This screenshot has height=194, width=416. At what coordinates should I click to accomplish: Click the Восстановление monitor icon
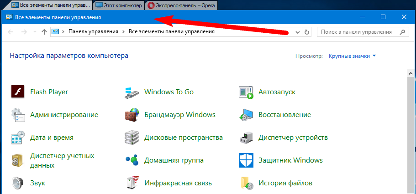[246, 115]
